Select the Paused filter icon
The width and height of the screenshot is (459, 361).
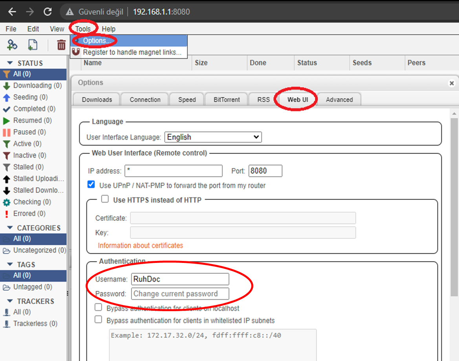tap(6, 132)
